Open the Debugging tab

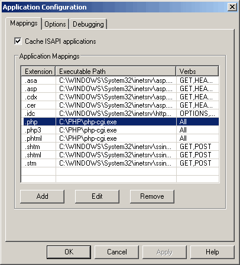tap(88, 24)
